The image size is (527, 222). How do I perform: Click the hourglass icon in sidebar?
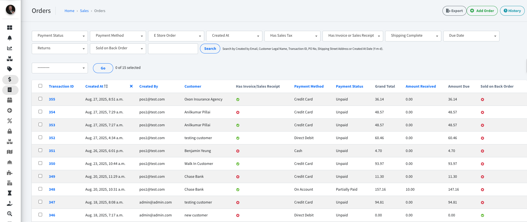coord(10,193)
